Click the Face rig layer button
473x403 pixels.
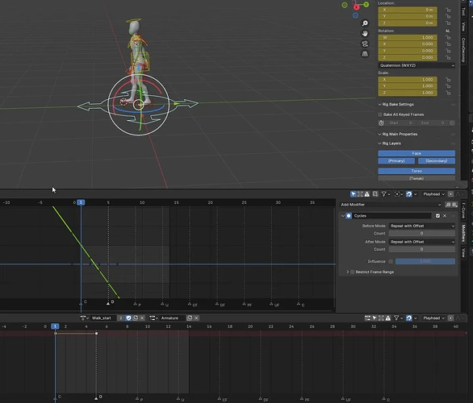pos(416,153)
